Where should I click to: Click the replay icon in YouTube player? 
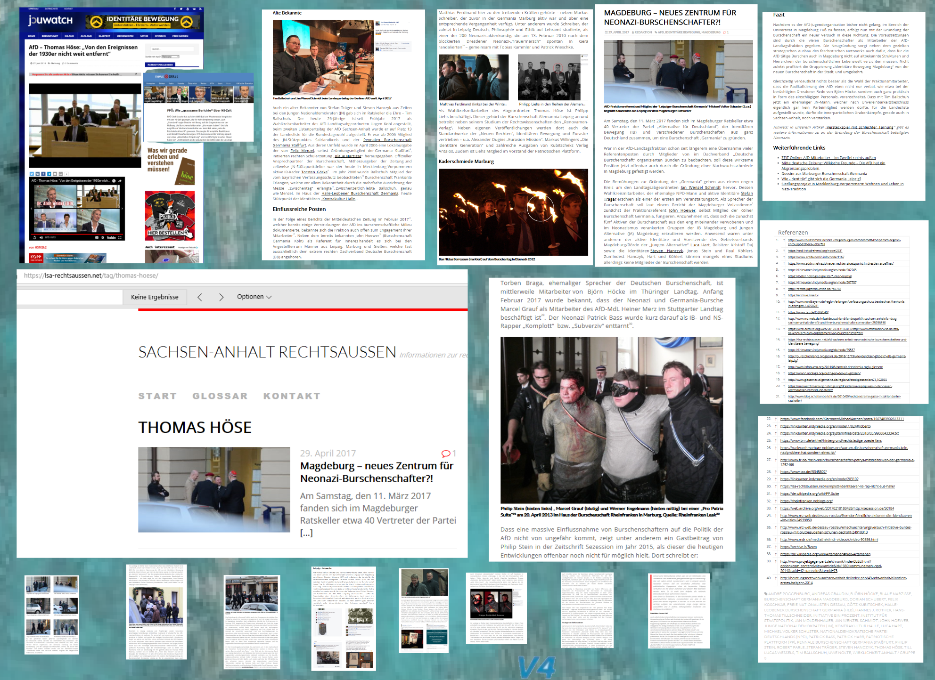coord(34,237)
